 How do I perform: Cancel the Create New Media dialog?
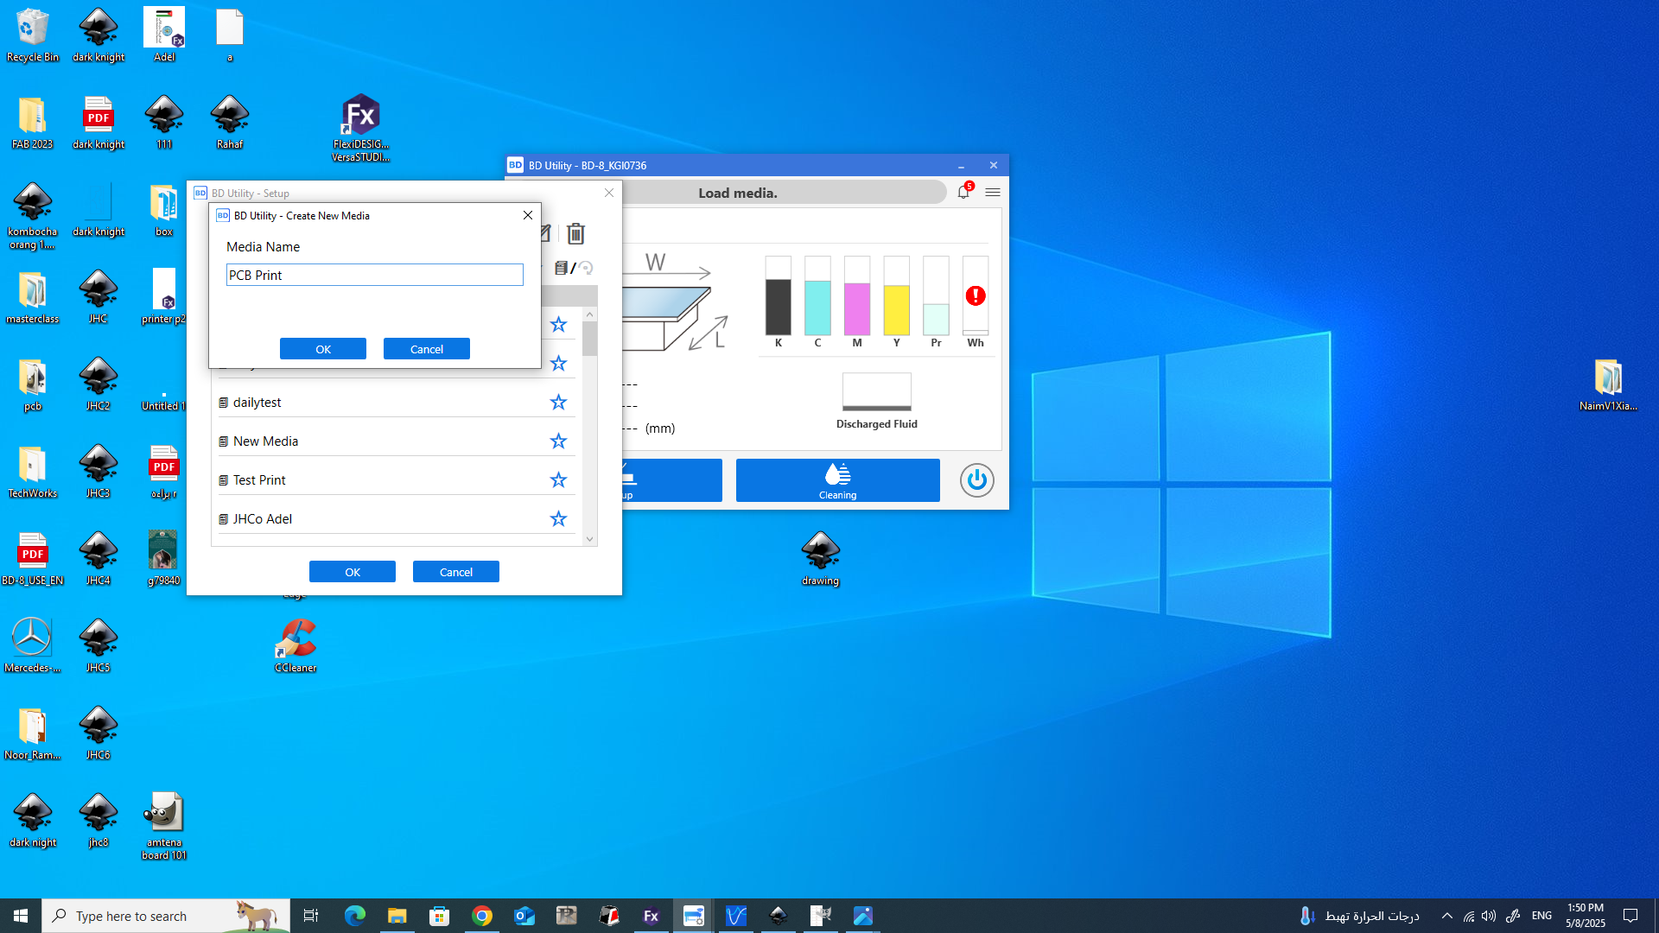(x=427, y=349)
